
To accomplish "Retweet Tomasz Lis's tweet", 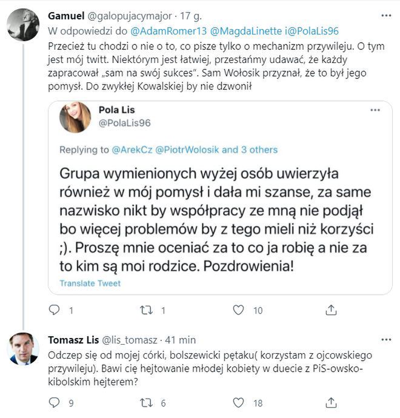I will point(146,403).
